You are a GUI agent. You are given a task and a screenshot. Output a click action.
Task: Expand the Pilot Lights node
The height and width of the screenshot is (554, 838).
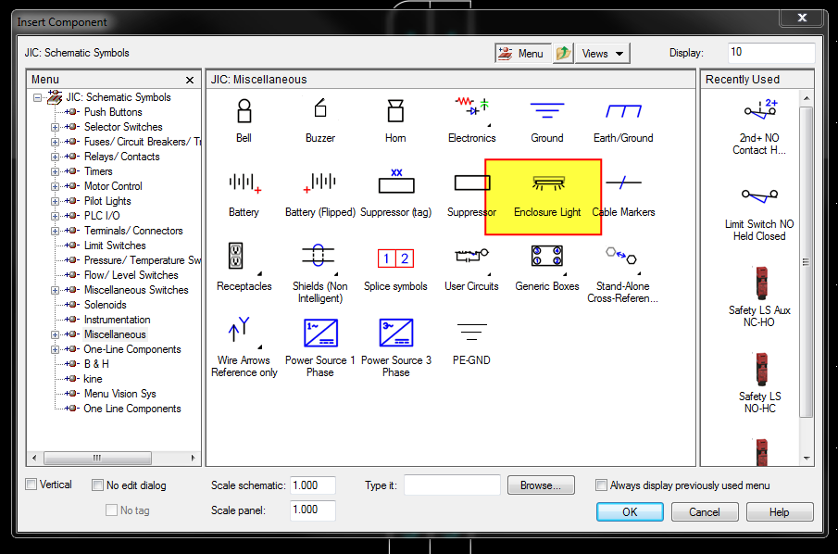55,202
